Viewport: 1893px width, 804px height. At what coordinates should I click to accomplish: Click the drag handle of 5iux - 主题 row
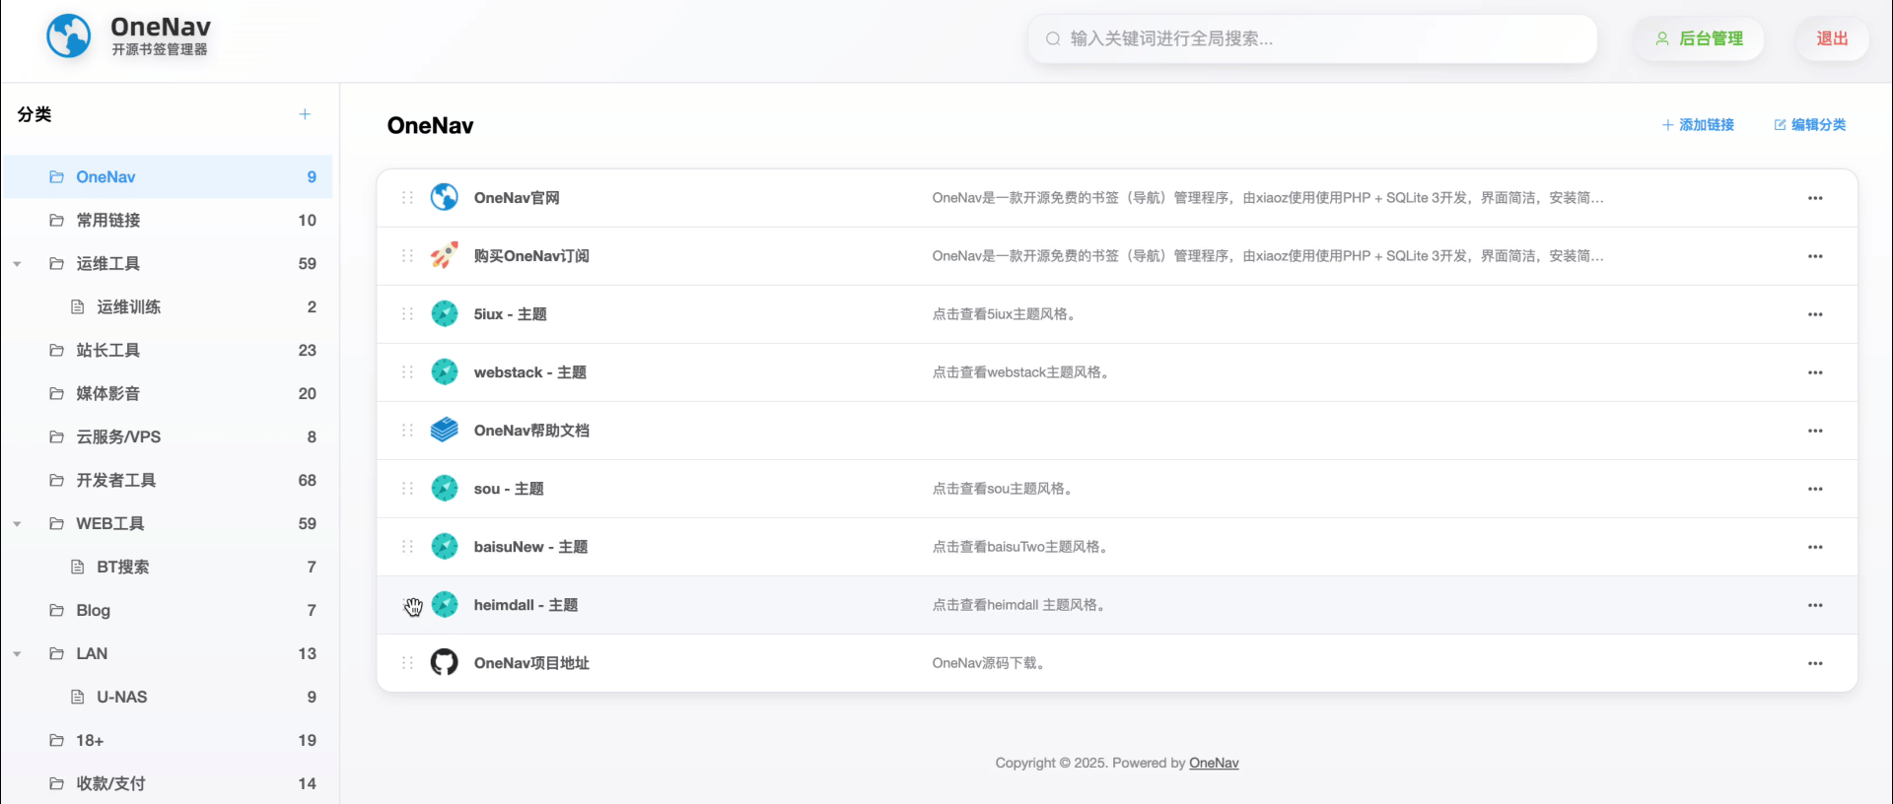click(407, 313)
